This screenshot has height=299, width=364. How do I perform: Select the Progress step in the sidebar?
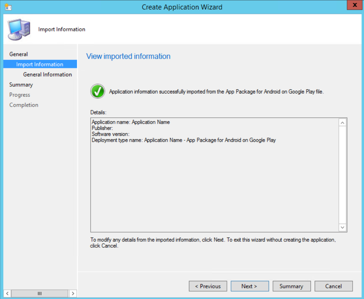[x=20, y=95]
